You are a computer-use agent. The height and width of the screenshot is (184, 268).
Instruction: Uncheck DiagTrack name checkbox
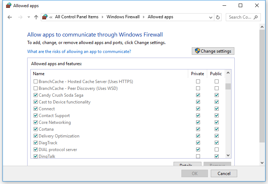tap(35, 142)
